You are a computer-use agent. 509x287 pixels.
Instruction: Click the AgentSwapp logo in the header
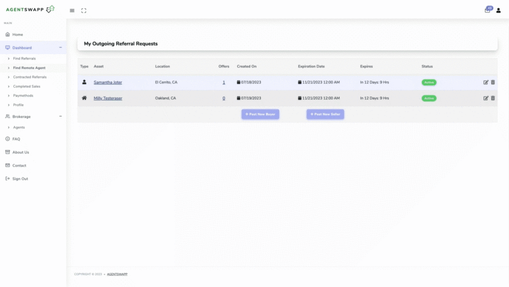point(30,9)
